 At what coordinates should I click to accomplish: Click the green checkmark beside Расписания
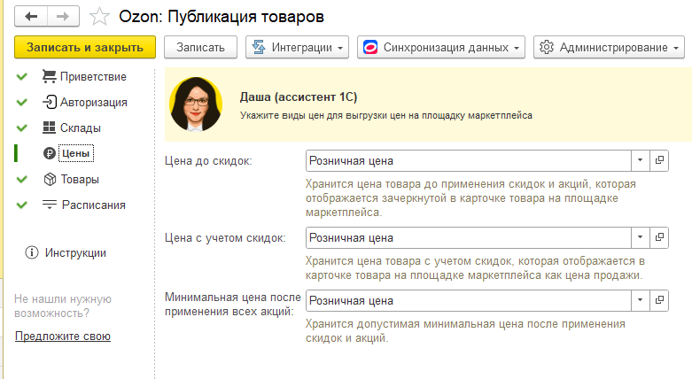click(x=21, y=205)
